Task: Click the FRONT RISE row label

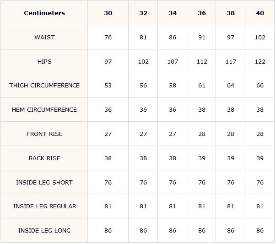Action: click(44, 134)
